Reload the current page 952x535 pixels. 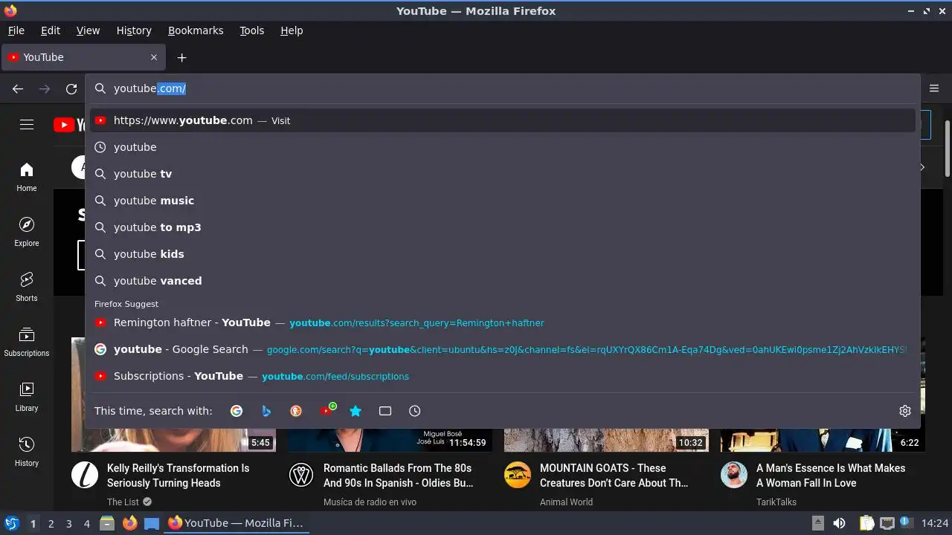pyautogui.click(x=71, y=88)
